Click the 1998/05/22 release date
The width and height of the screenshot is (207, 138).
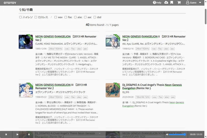tap(41, 97)
